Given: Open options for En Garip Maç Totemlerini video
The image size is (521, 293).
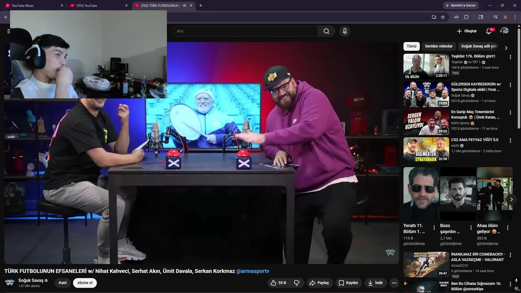Looking at the screenshot, I should (510, 113).
